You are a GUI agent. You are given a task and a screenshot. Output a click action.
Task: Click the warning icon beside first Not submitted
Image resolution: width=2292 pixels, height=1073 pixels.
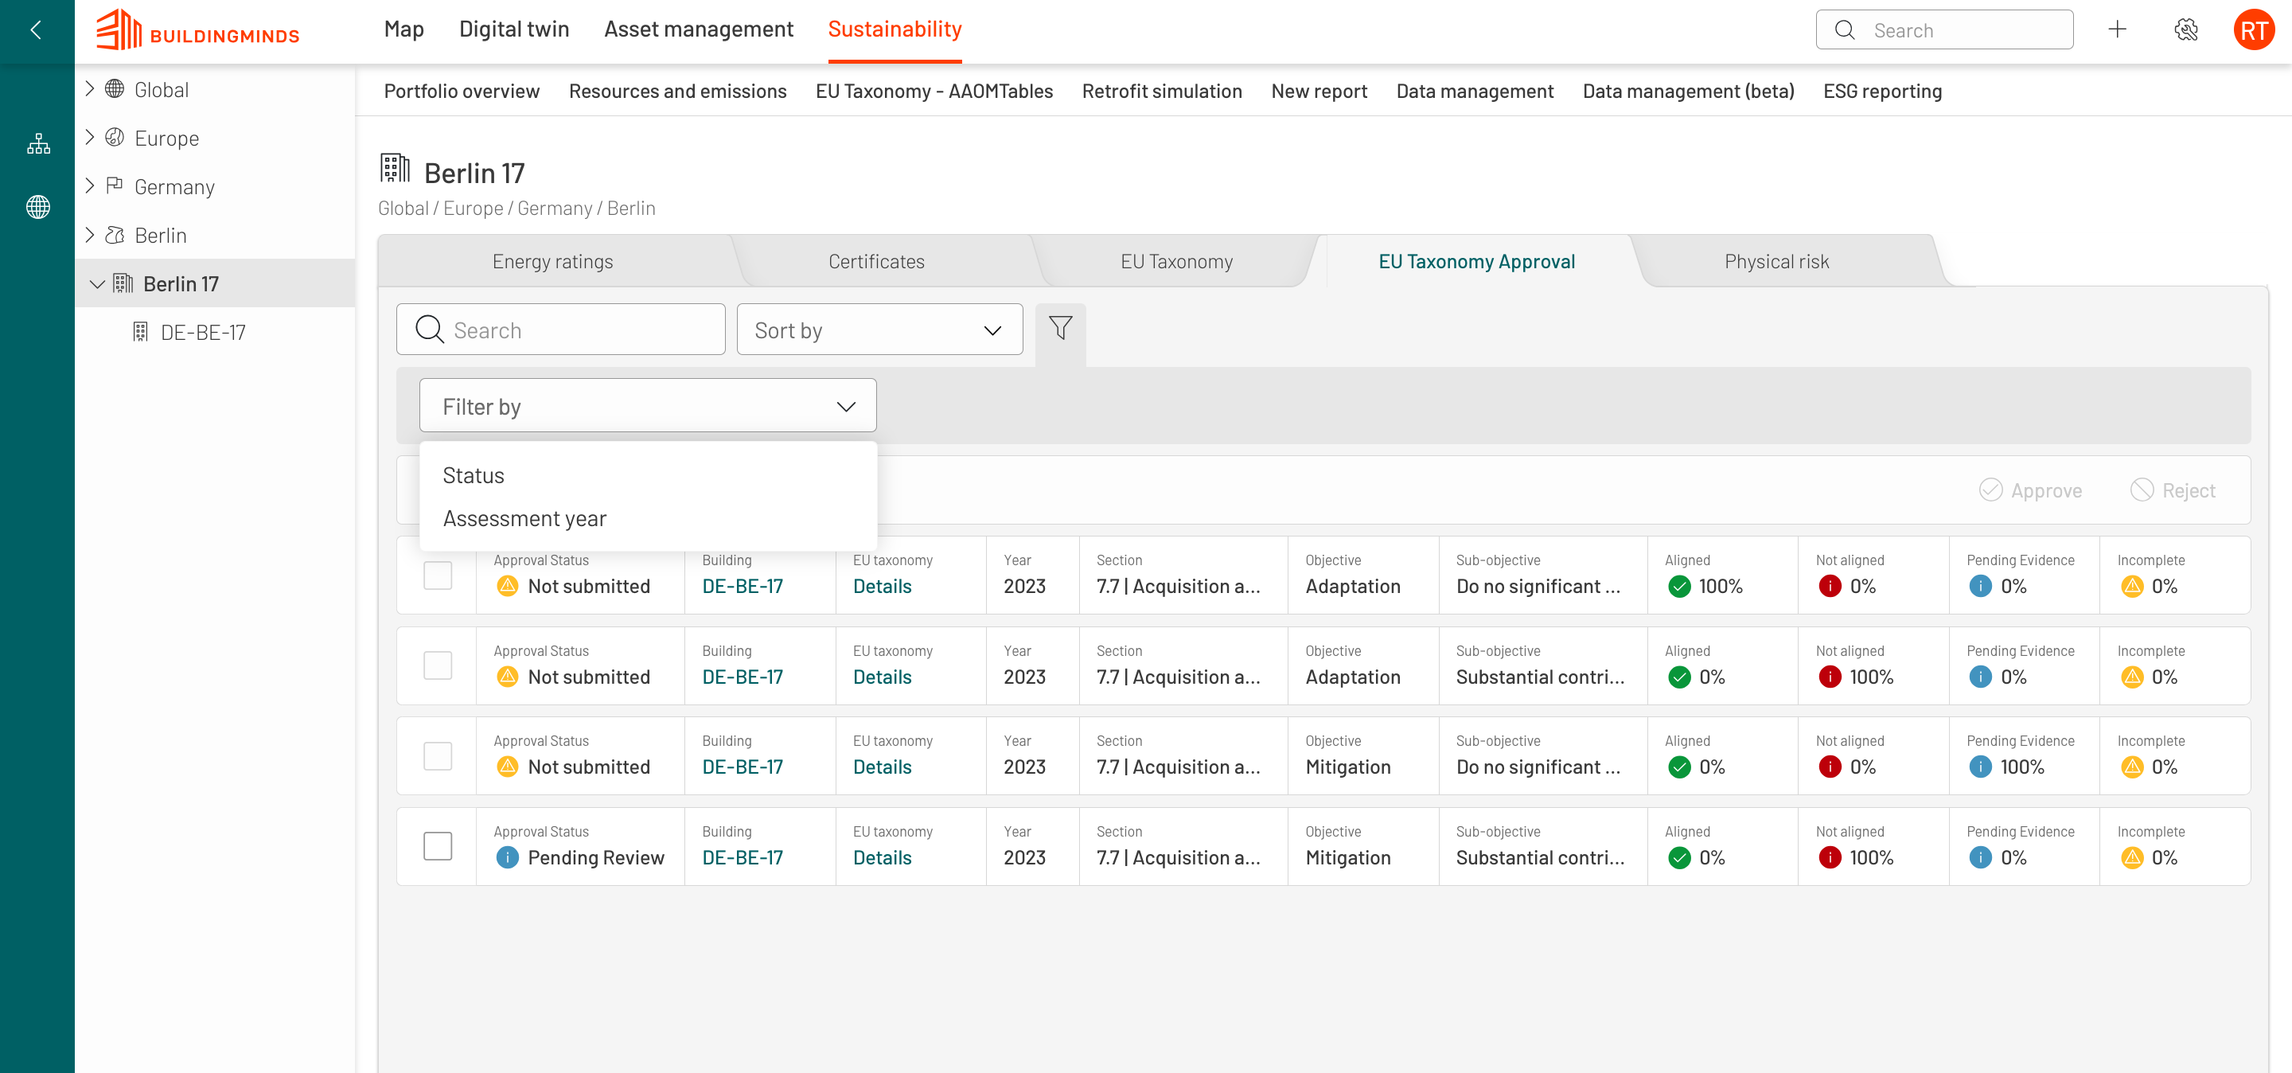[x=507, y=587]
